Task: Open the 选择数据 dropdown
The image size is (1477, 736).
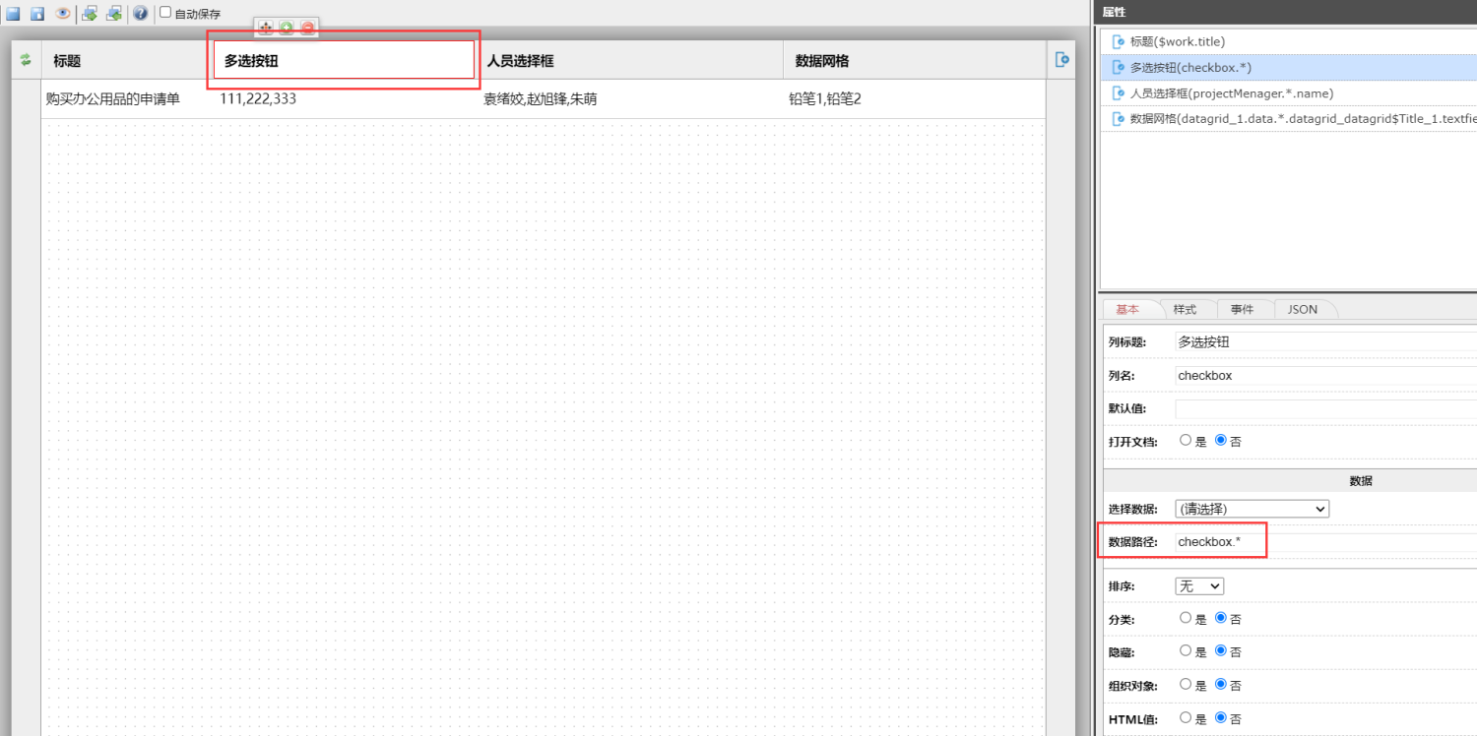Action: tap(1252, 509)
